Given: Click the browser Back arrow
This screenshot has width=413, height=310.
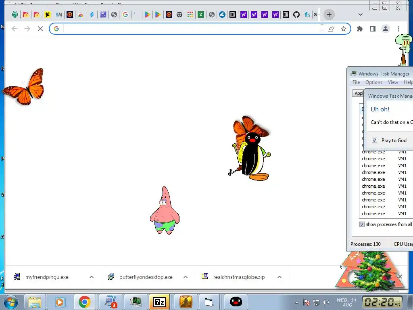Looking at the screenshot, I should click(x=15, y=29).
